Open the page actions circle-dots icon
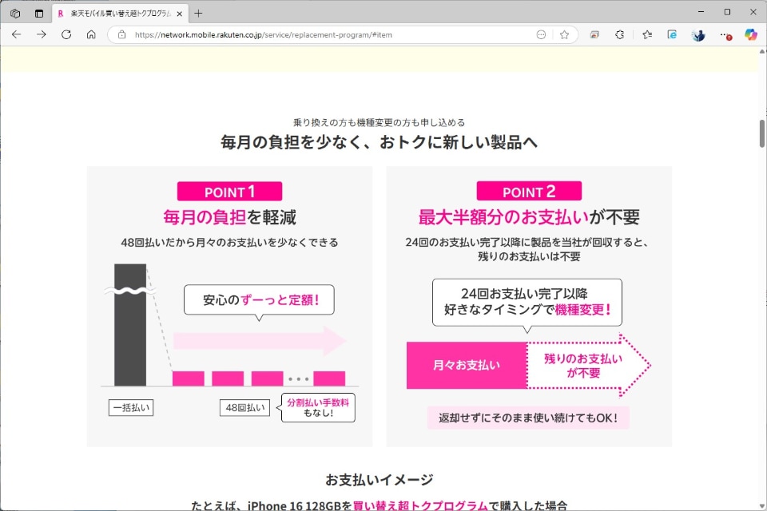Viewport: 767px width, 511px height. (541, 34)
